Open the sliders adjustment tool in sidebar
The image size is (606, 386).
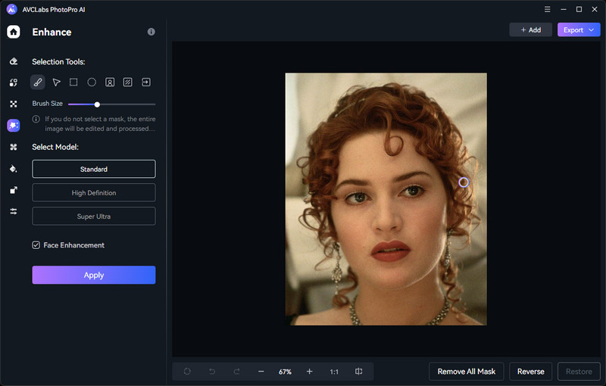point(14,211)
